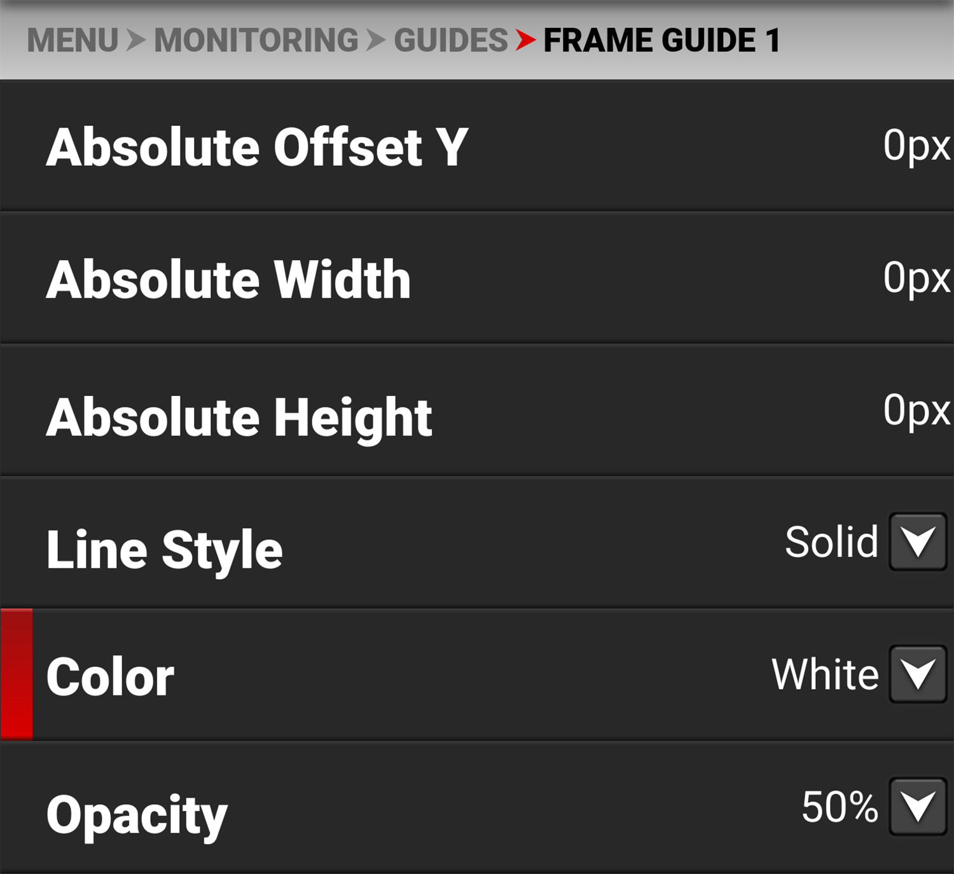Click the 50% opacity value
Screen dimensions: 954x874
tap(840, 807)
